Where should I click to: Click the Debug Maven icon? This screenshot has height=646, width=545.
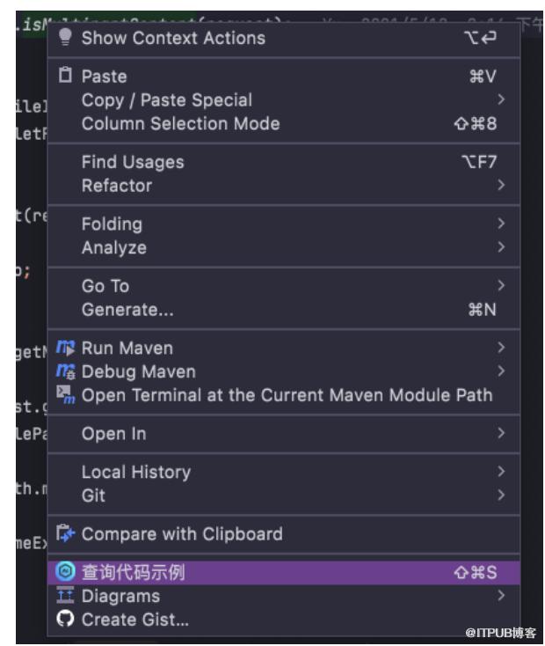[x=66, y=371]
